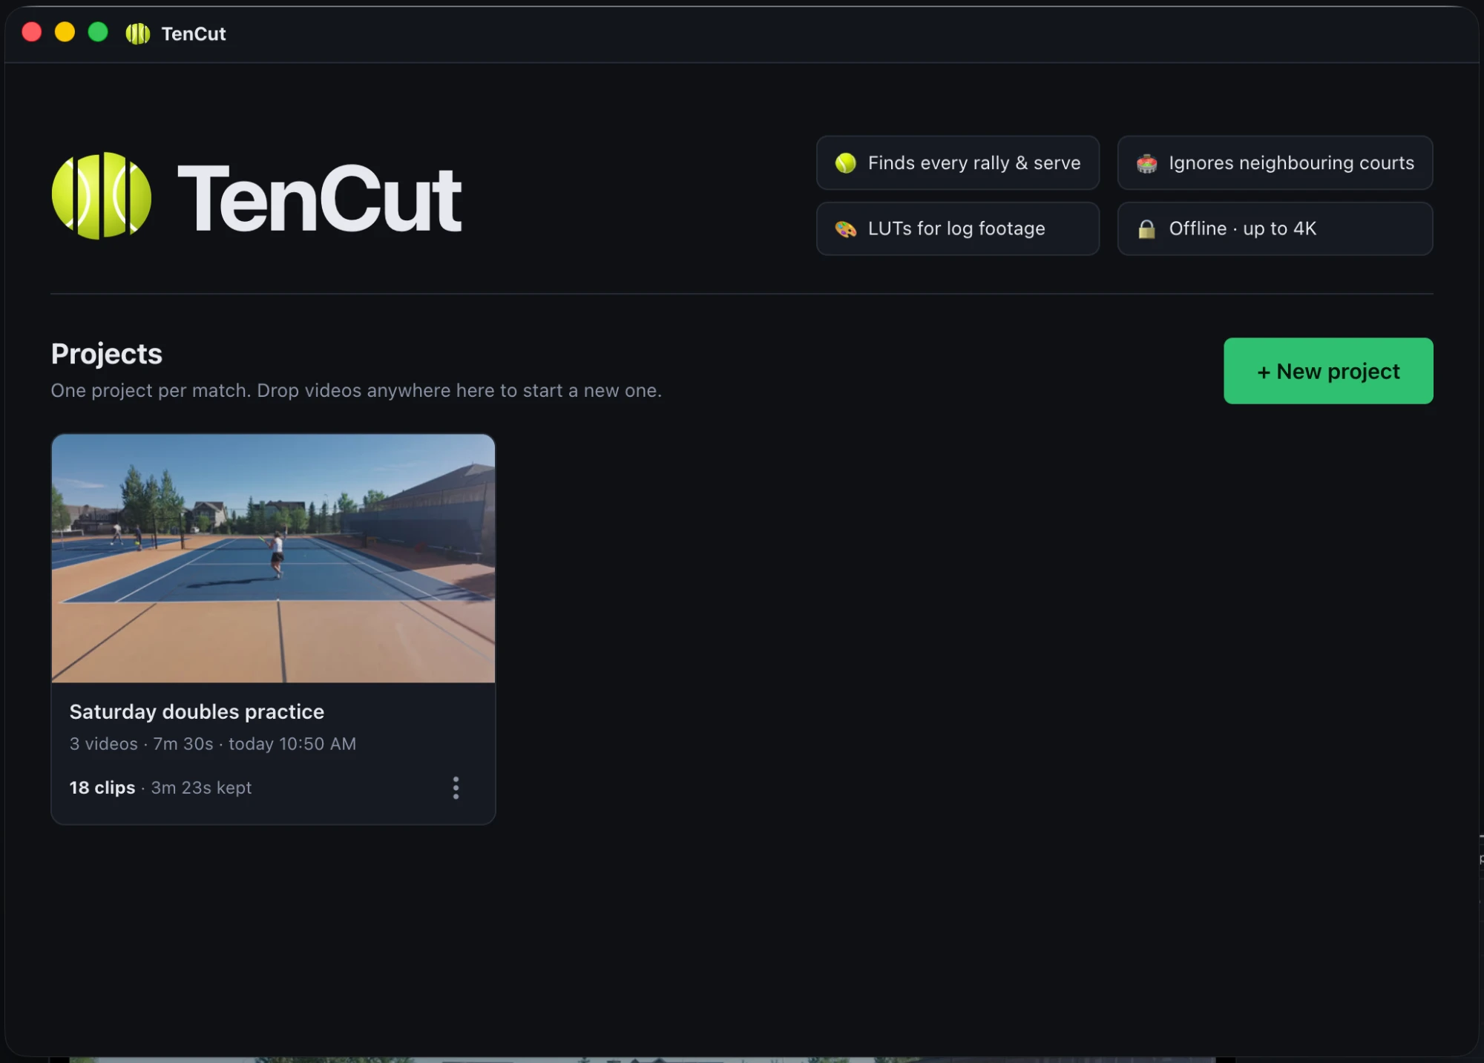Click the Finds every rally & serve badge
The height and width of the screenshot is (1063, 1484).
coord(958,162)
